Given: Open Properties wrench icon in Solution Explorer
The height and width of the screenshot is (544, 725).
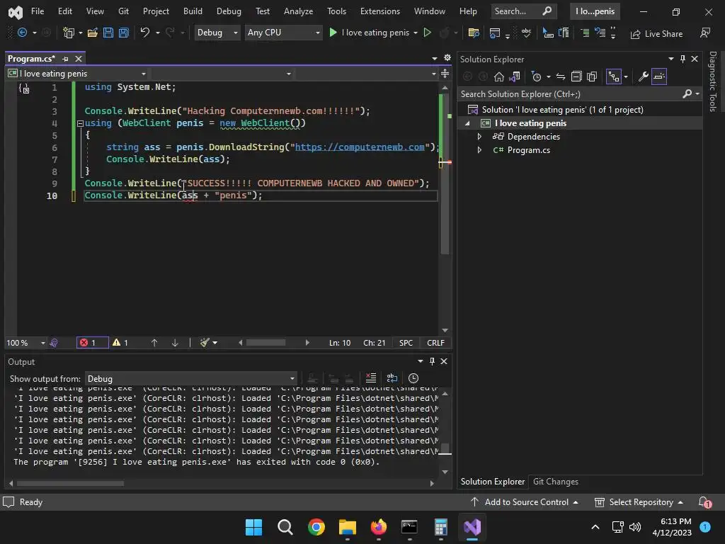Looking at the screenshot, I should (x=643, y=76).
